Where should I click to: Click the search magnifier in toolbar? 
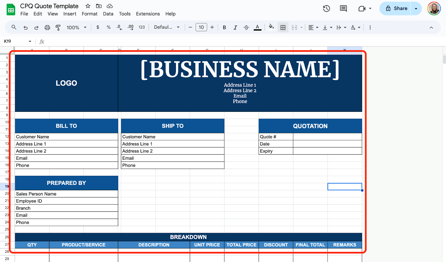coord(14,27)
